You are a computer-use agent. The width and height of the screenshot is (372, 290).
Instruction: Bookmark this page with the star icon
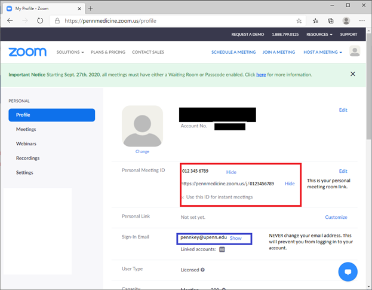pyautogui.click(x=299, y=21)
